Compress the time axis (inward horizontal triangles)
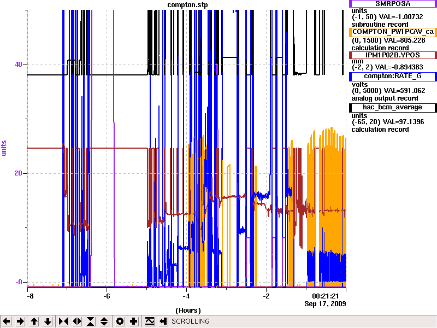The width and height of the screenshot is (437, 328). coord(63,321)
